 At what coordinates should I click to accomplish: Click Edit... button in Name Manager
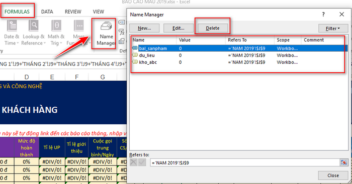tap(178, 28)
